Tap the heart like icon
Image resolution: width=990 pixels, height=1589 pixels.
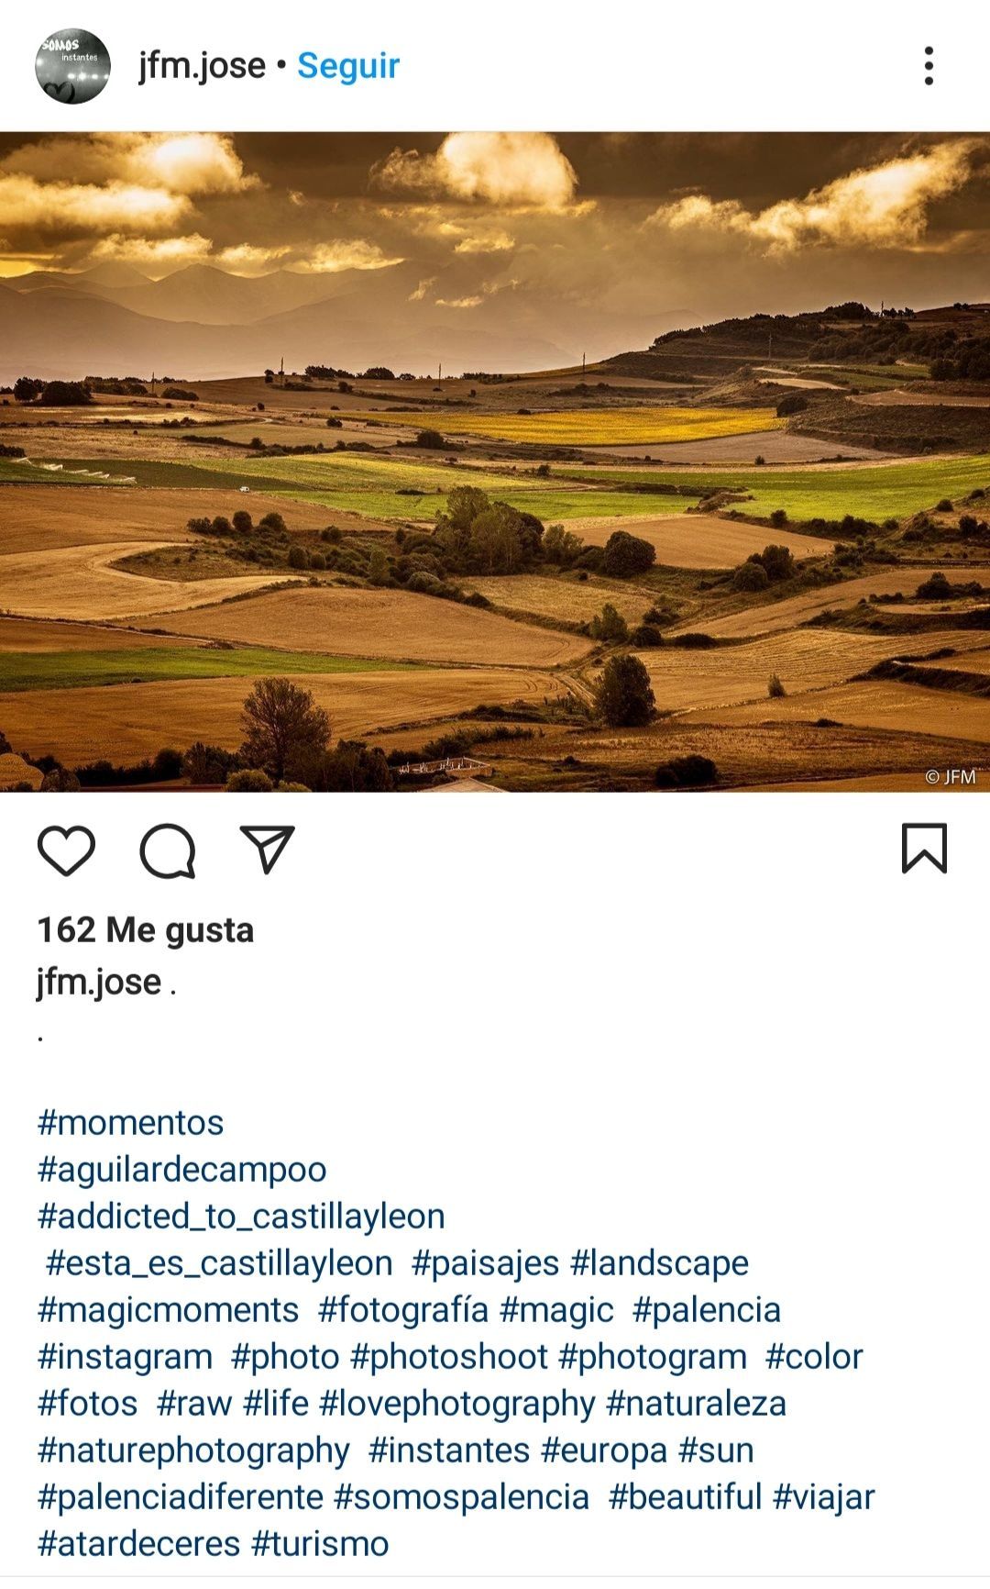pyautogui.click(x=66, y=850)
